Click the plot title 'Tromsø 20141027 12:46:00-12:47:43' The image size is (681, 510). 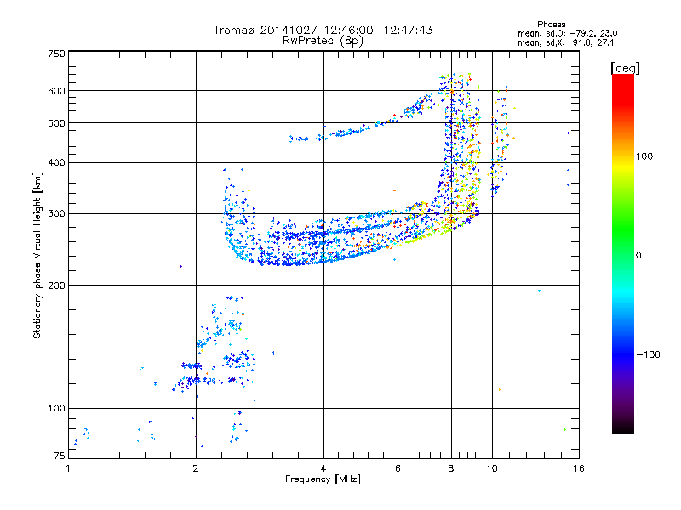tap(323, 30)
